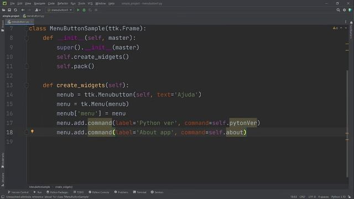Image resolution: width=354 pixels, height=199 pixels.
Task: Click the fold end marker at line 11
Action: click(x=27, y=66)
